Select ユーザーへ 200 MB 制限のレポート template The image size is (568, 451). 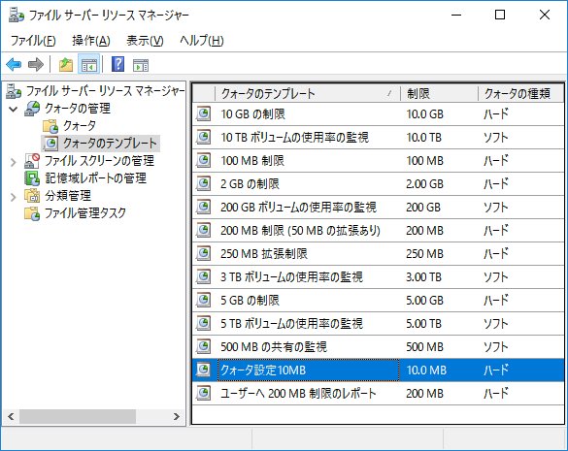click(x=298, y=393)
